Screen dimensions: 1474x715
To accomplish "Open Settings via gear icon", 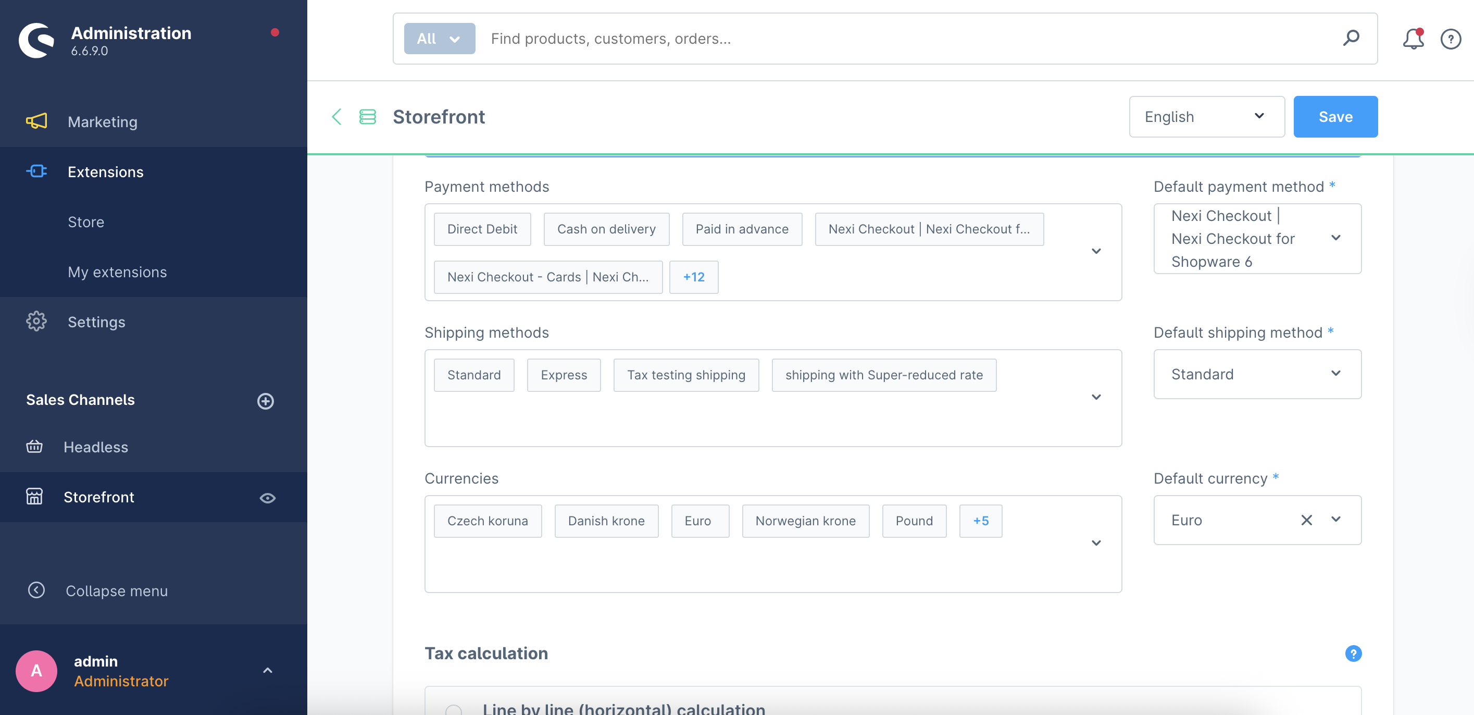I will coord(36,321).
